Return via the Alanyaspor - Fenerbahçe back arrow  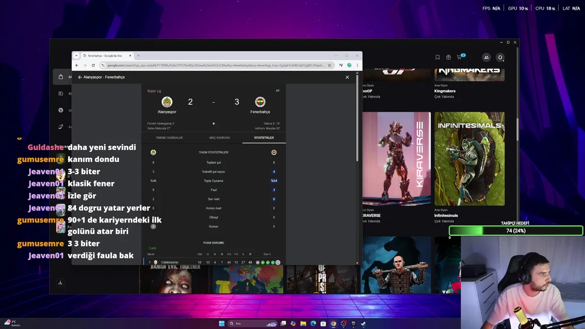(x=80, y=77)
